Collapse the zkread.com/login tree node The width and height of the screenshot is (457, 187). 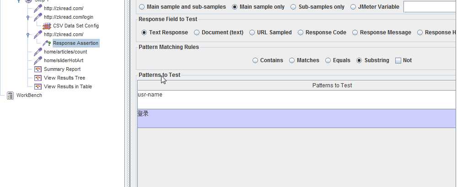coord(28,17)
